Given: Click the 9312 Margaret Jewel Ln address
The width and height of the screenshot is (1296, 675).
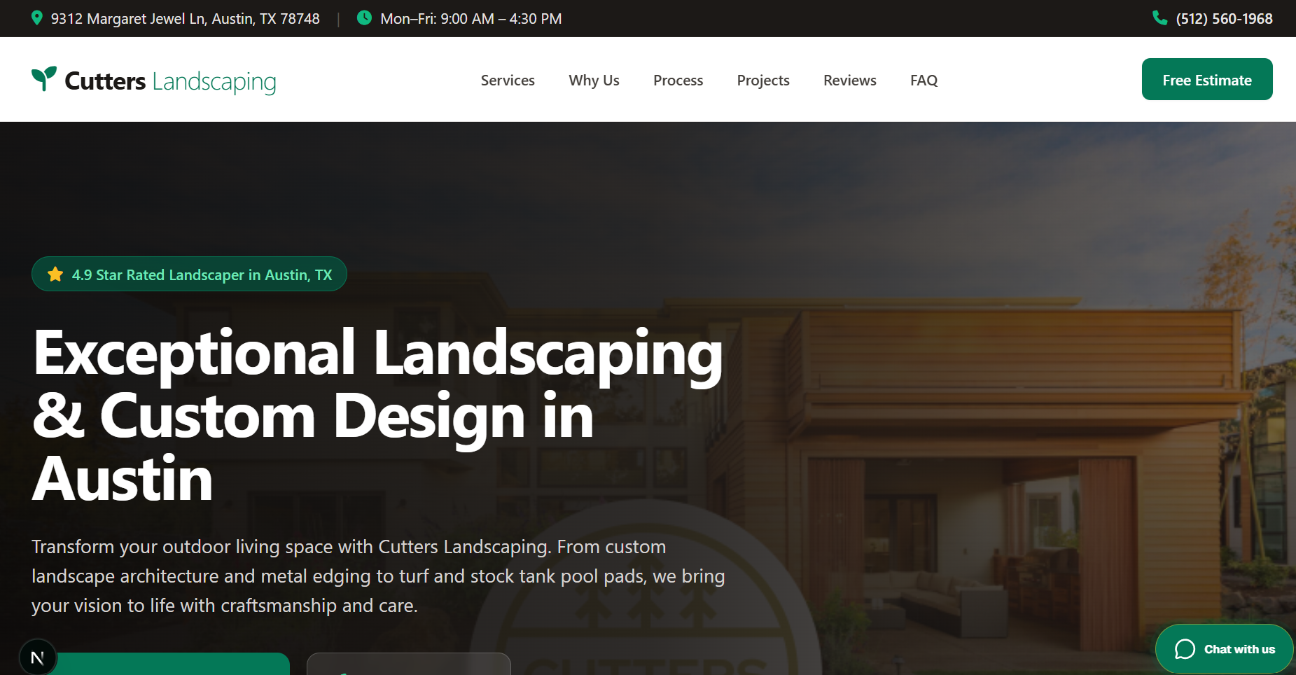Looking at the screenshot, I should click(185, 19).
